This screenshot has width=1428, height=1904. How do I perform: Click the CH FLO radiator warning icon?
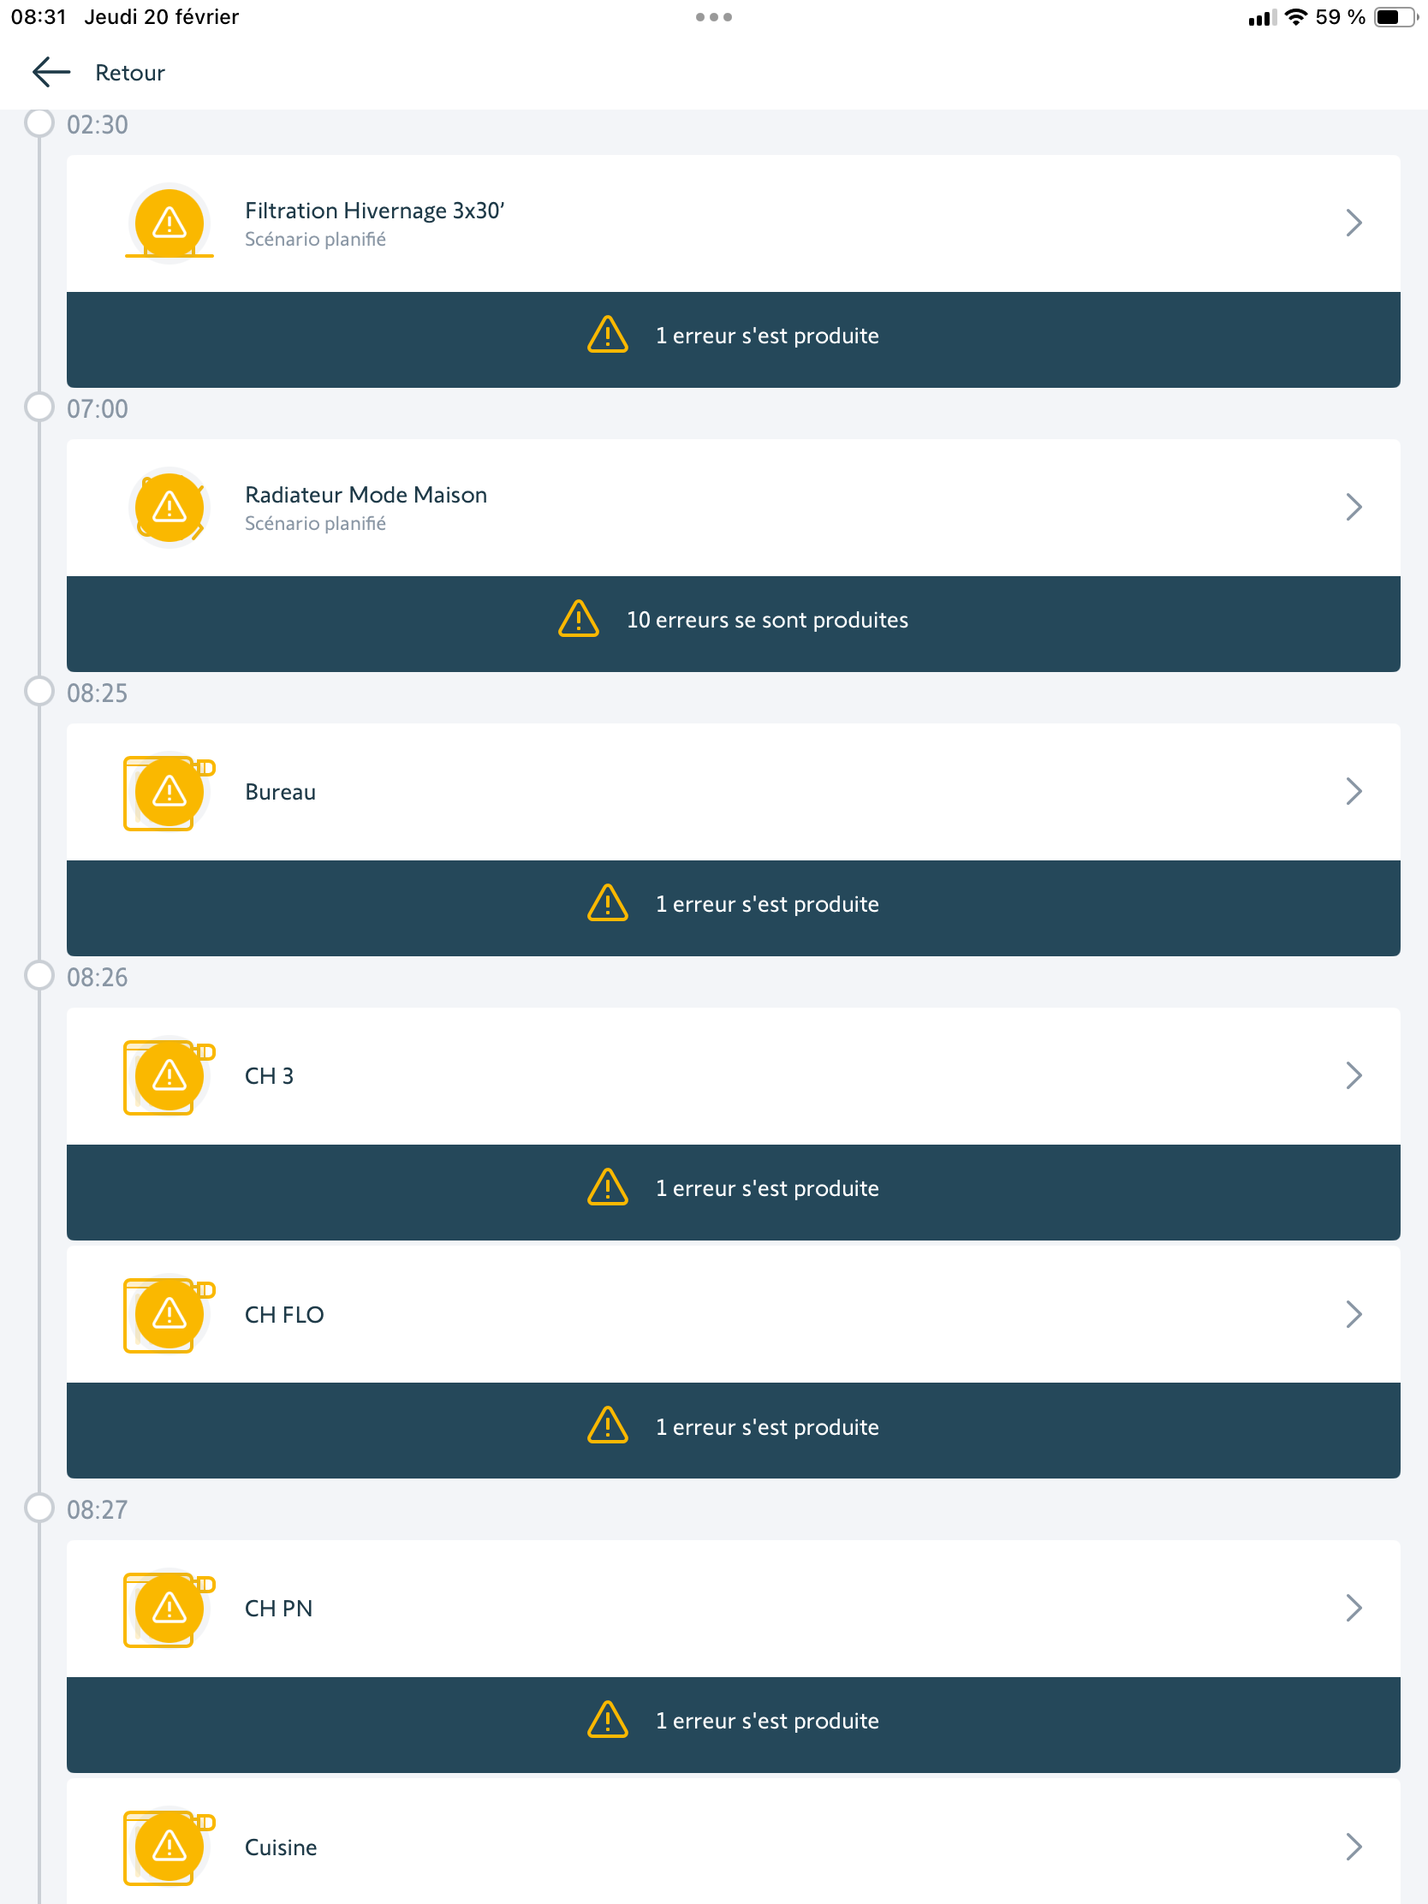pos(170,1313)
